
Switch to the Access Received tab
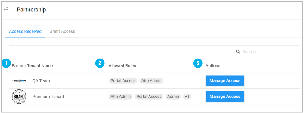(x=25, y=31)
